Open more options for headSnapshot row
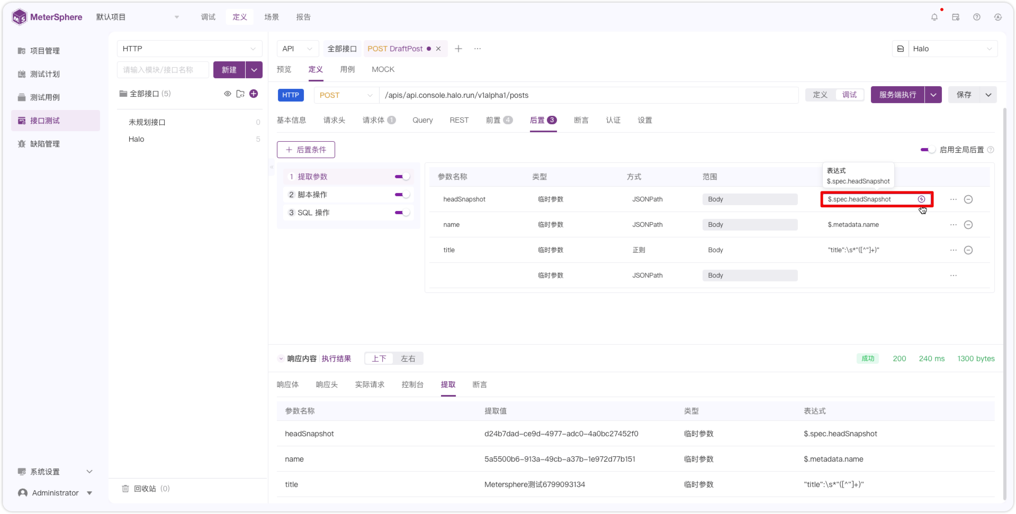The height and width of the screenshot is (514, 1016). [954, 199]
